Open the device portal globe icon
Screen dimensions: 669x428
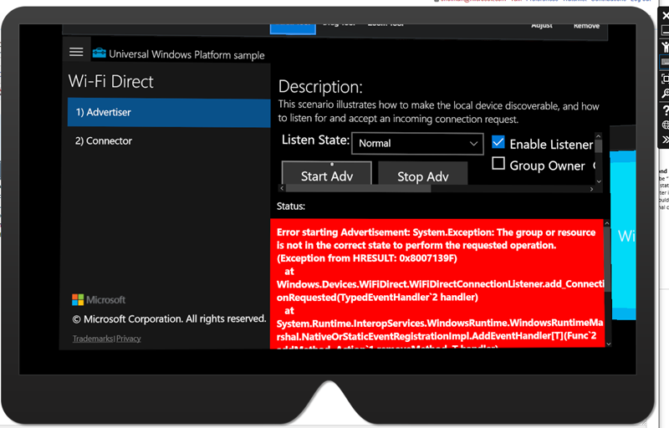pos(665,125)
